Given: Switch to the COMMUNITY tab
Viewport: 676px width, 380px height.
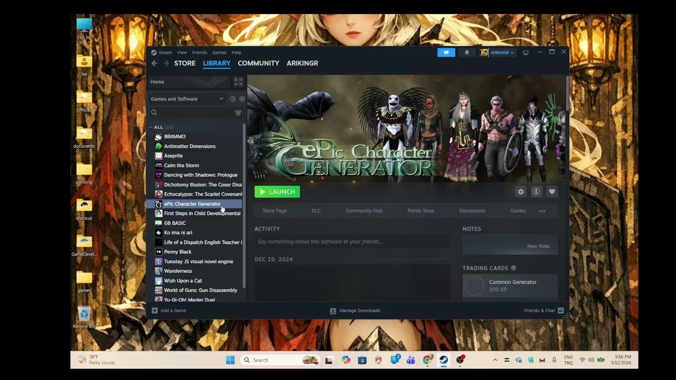Looking at the screenshot, I should tap(258, 63).
